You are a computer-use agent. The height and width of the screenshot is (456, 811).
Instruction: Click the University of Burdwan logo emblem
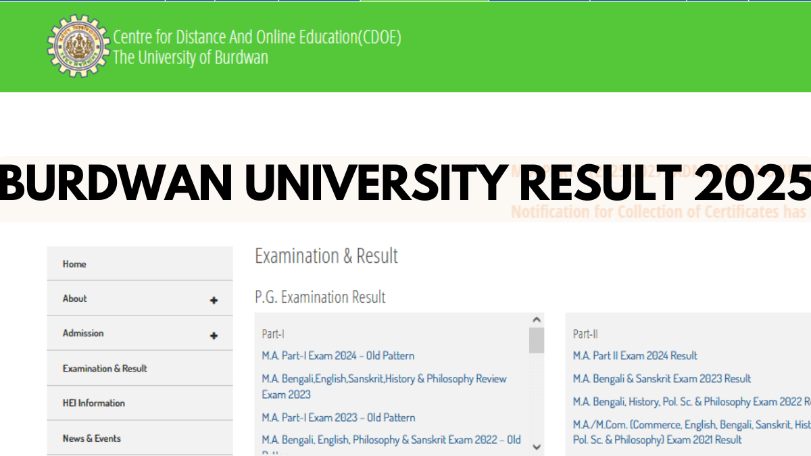[x=78, y=46]
